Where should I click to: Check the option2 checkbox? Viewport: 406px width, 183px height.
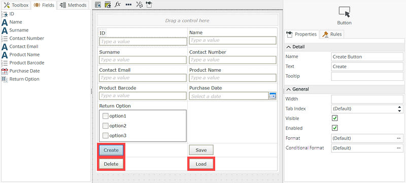click(x=106, y=126)
